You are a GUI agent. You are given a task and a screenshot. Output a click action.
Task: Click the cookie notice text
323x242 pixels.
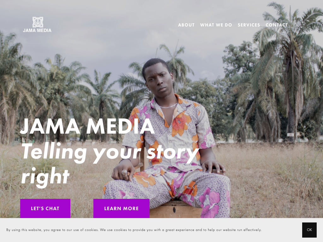click(134, 230)
